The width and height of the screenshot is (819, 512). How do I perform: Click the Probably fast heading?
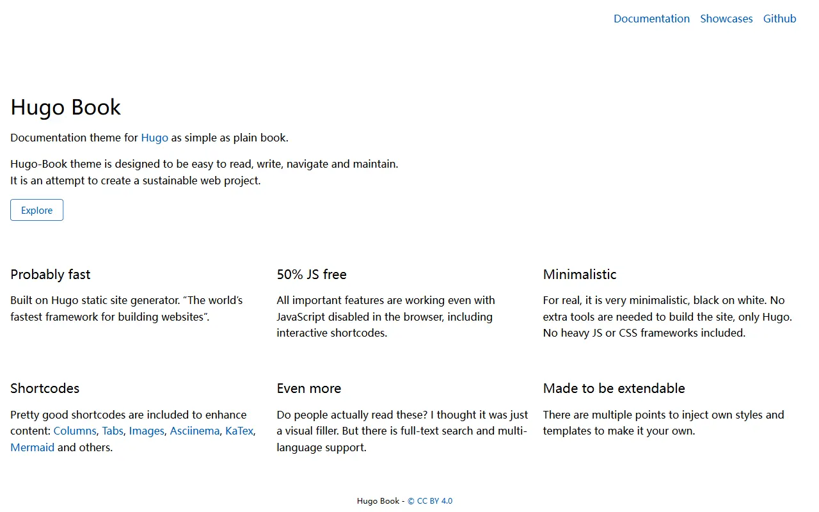point(51,275)
